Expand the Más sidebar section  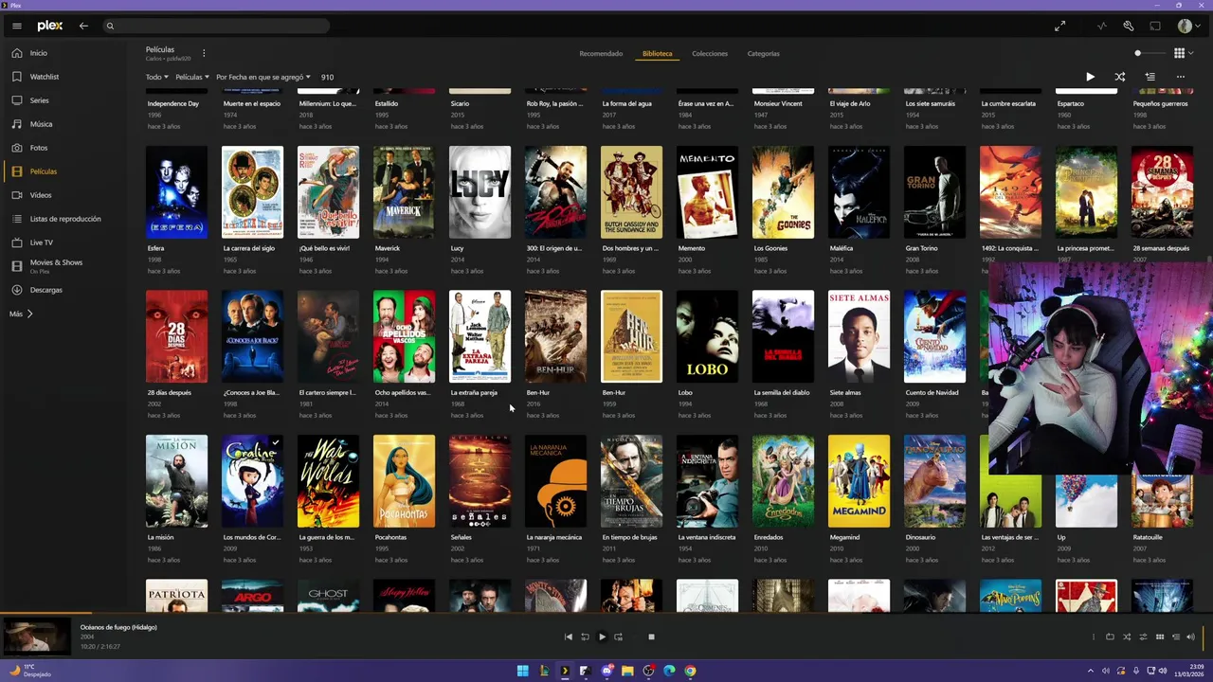click(x=21, y=314)
